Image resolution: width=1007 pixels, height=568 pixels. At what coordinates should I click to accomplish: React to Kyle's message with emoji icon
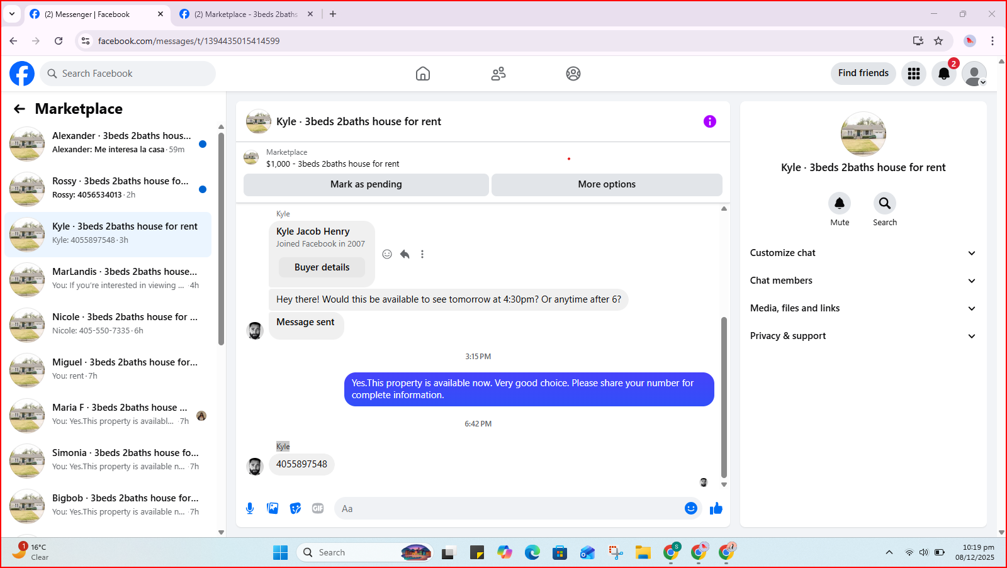coord(387,254)
